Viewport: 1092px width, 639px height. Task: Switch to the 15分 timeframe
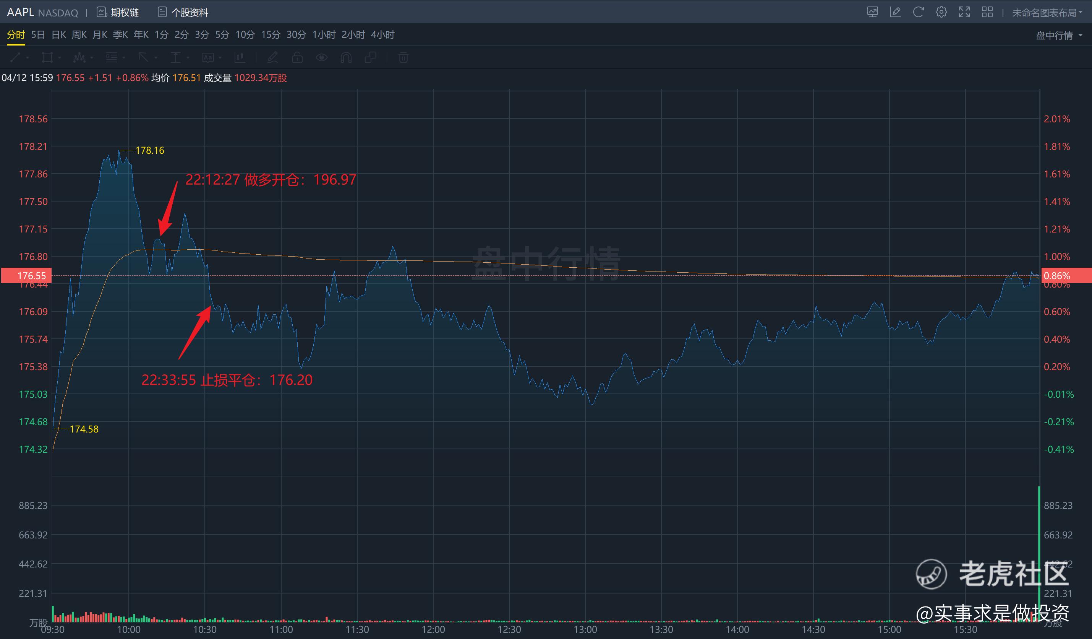click(x=271, y=35)
